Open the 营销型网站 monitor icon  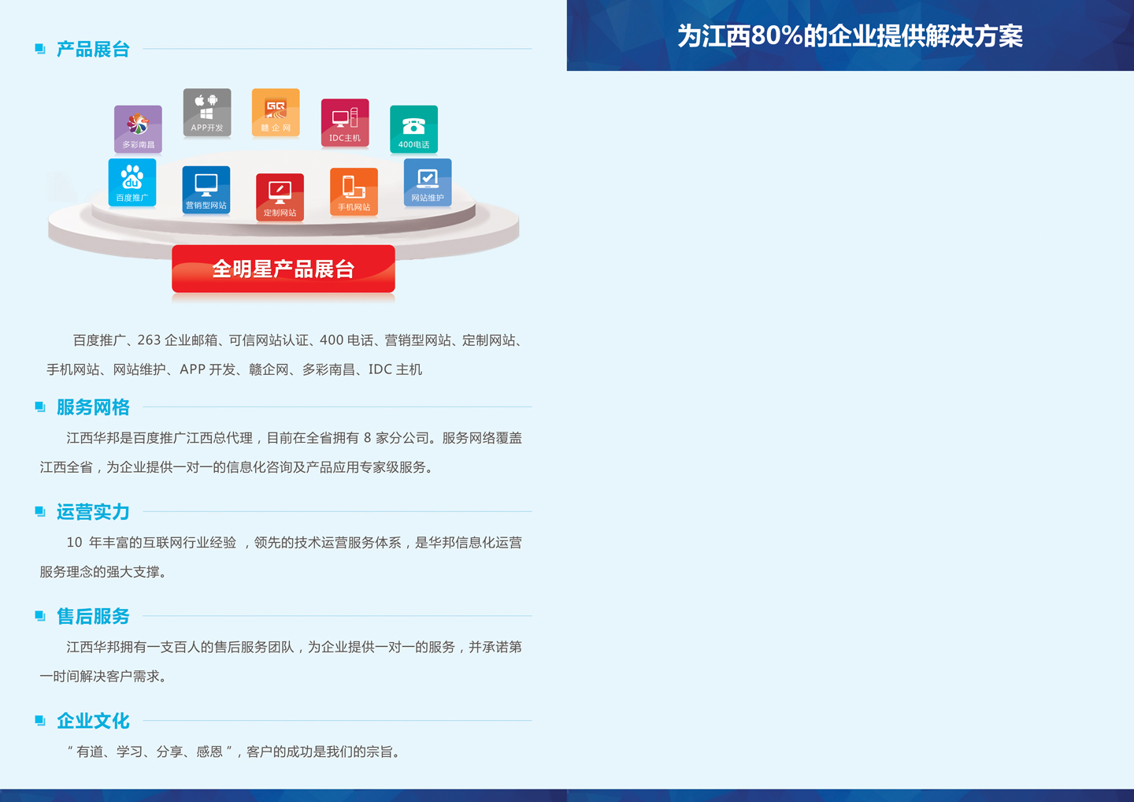pyautogui.click(x=206, y=189)
